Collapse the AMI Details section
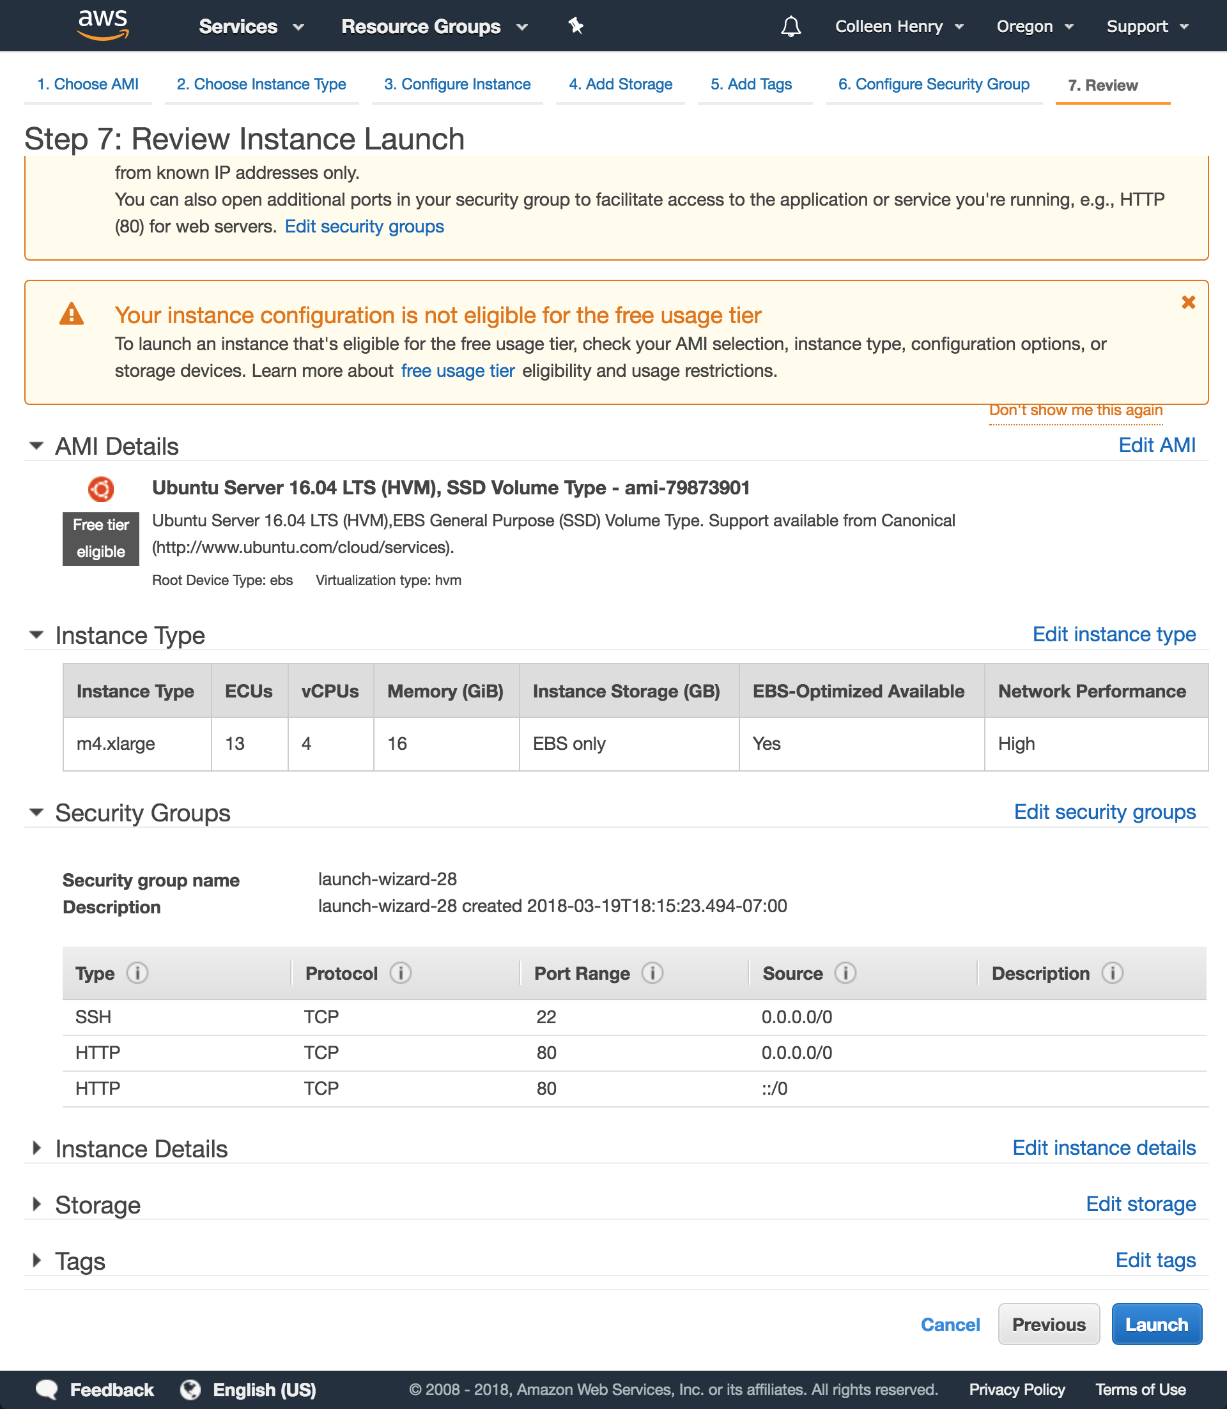This screenshot has width=1227, height=1409. (x=37, y=445)
